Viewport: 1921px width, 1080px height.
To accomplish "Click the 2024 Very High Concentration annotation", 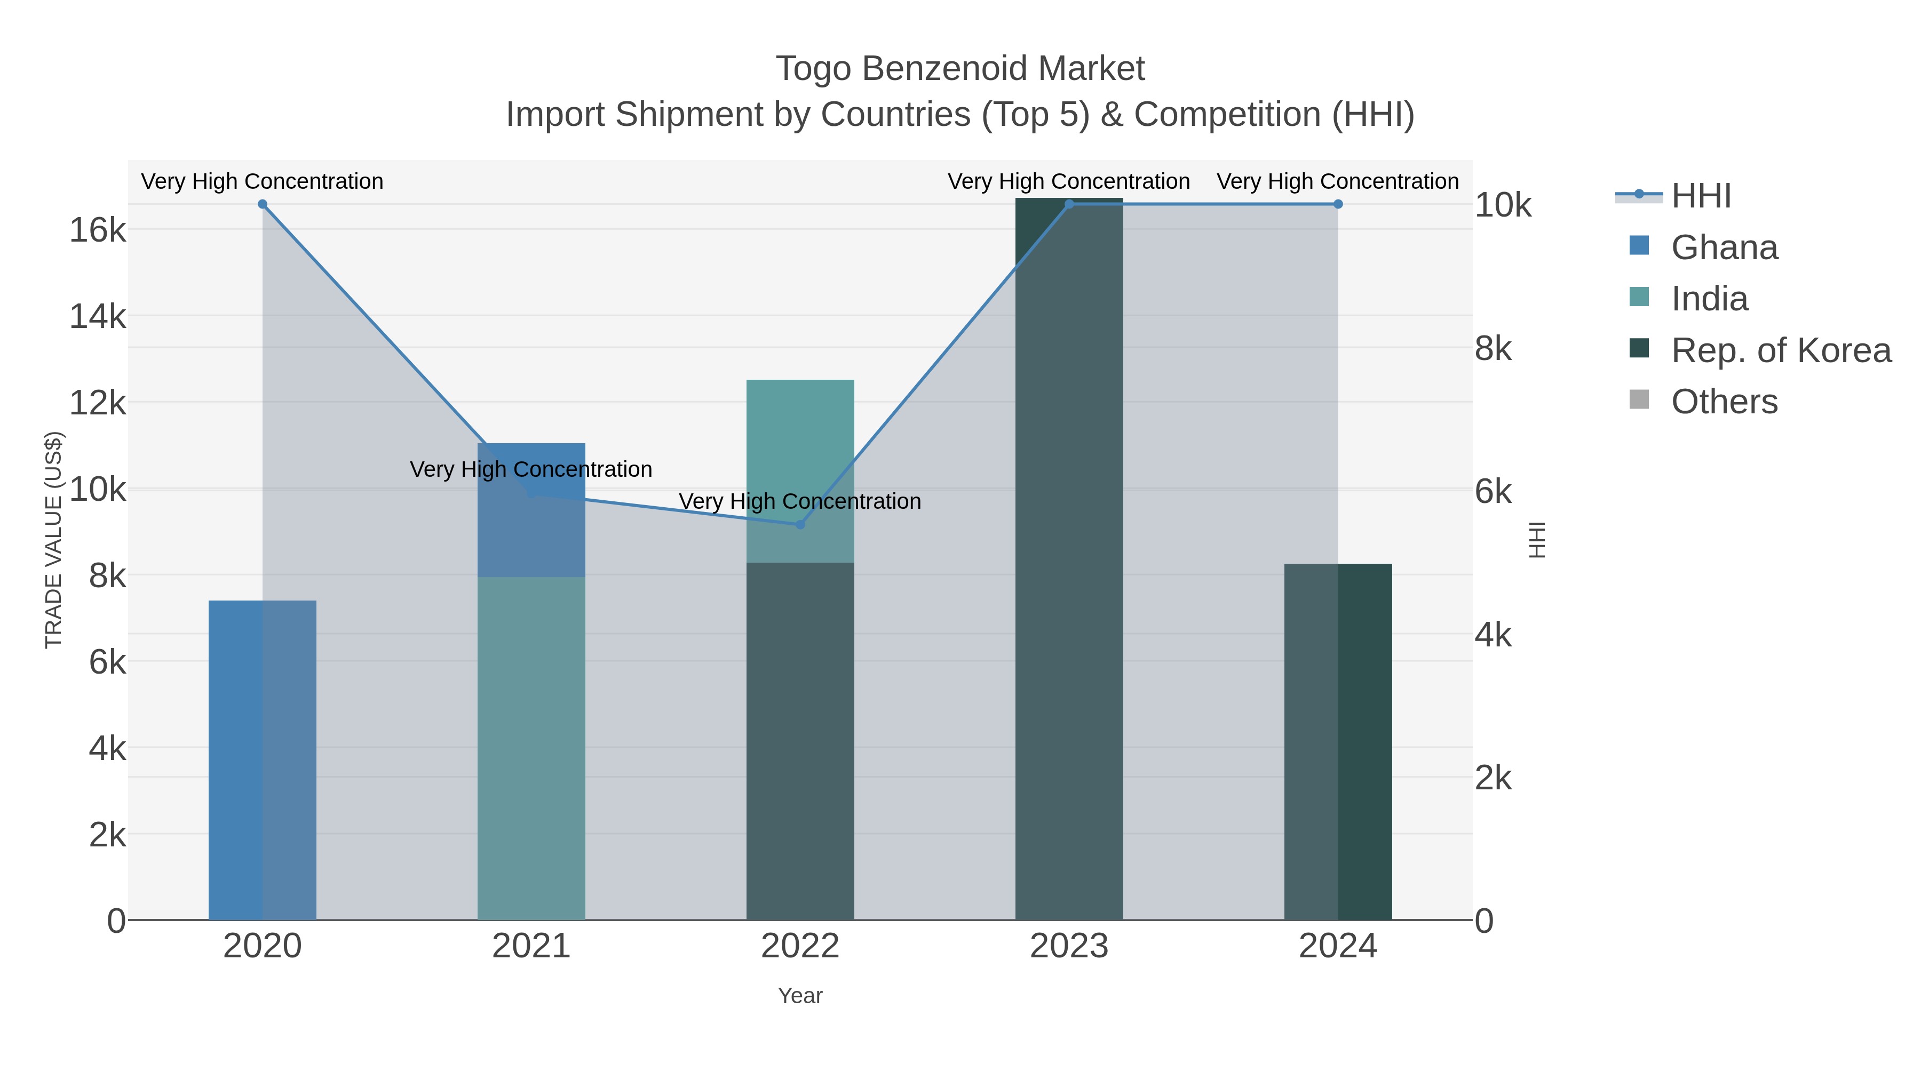I will [1338, 181].
